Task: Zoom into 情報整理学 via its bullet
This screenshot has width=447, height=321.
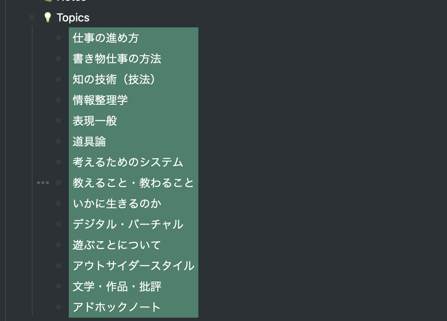Action: pyautogui.click(x=58, y=100)
